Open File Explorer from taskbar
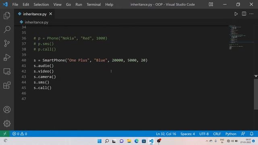This screenshot has height=145, width=258. tap(129, 141)
